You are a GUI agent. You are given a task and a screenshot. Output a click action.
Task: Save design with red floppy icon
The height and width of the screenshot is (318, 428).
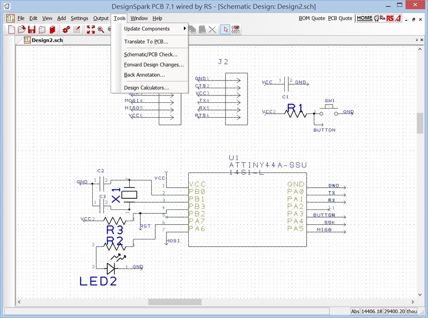[x=32, y=29]
